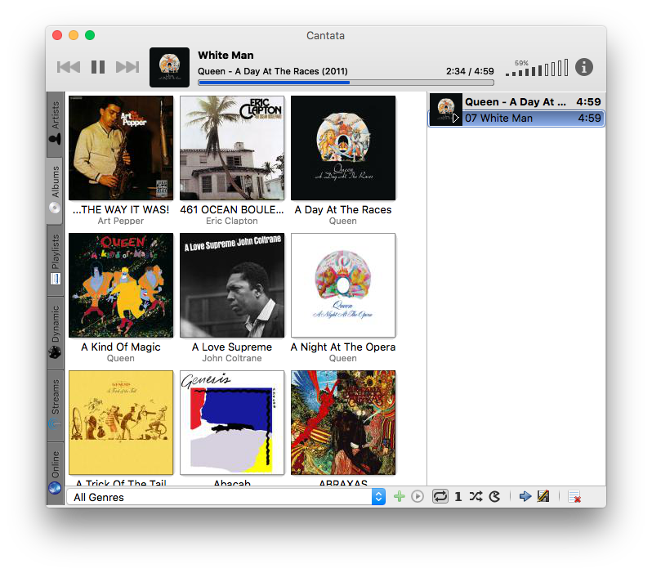Pause the current song

coord(98,67)
